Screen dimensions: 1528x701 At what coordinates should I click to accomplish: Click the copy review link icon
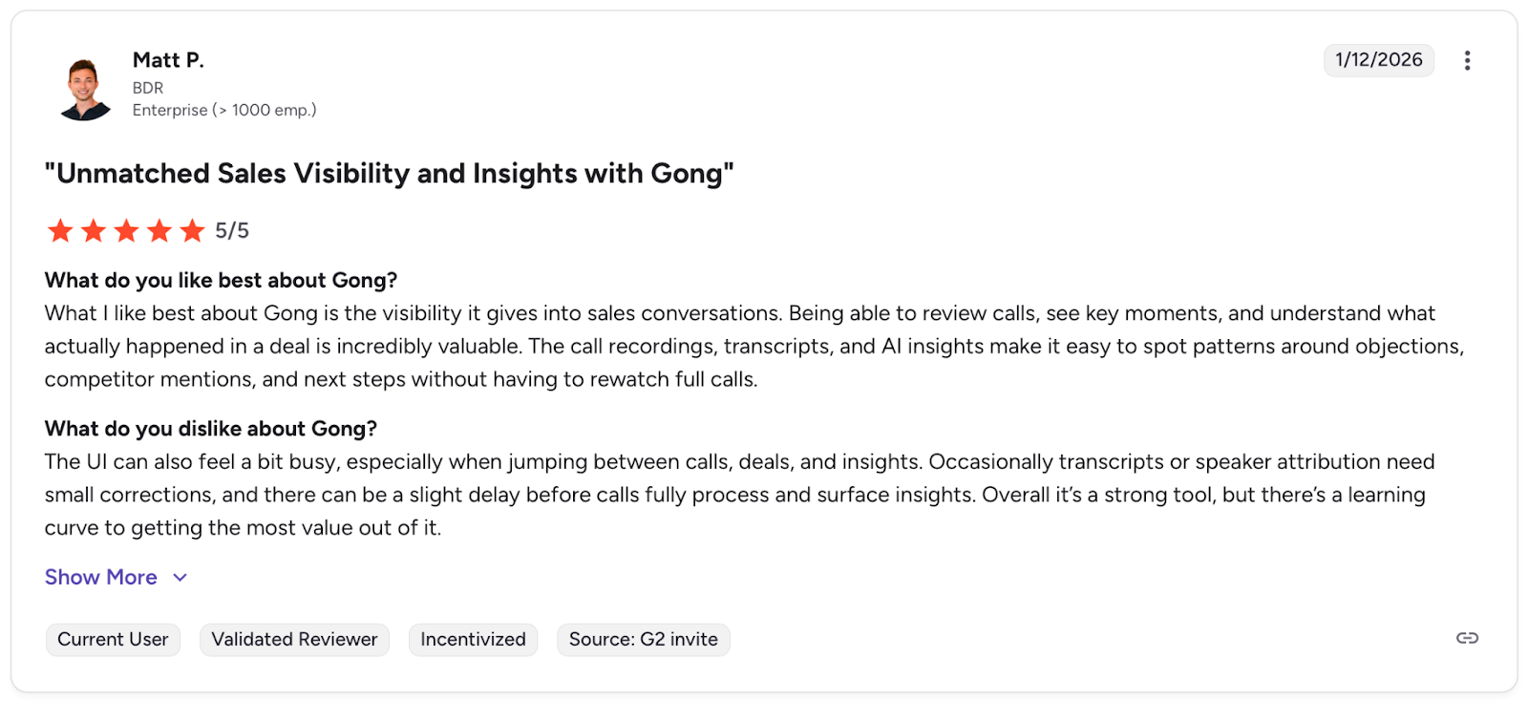pos(1467,638)
